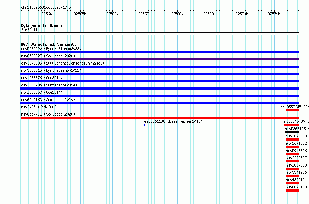This screenshot has width=309, height=204.
Task: Select the esv3557645 variant label
Action: coord(295,107)
